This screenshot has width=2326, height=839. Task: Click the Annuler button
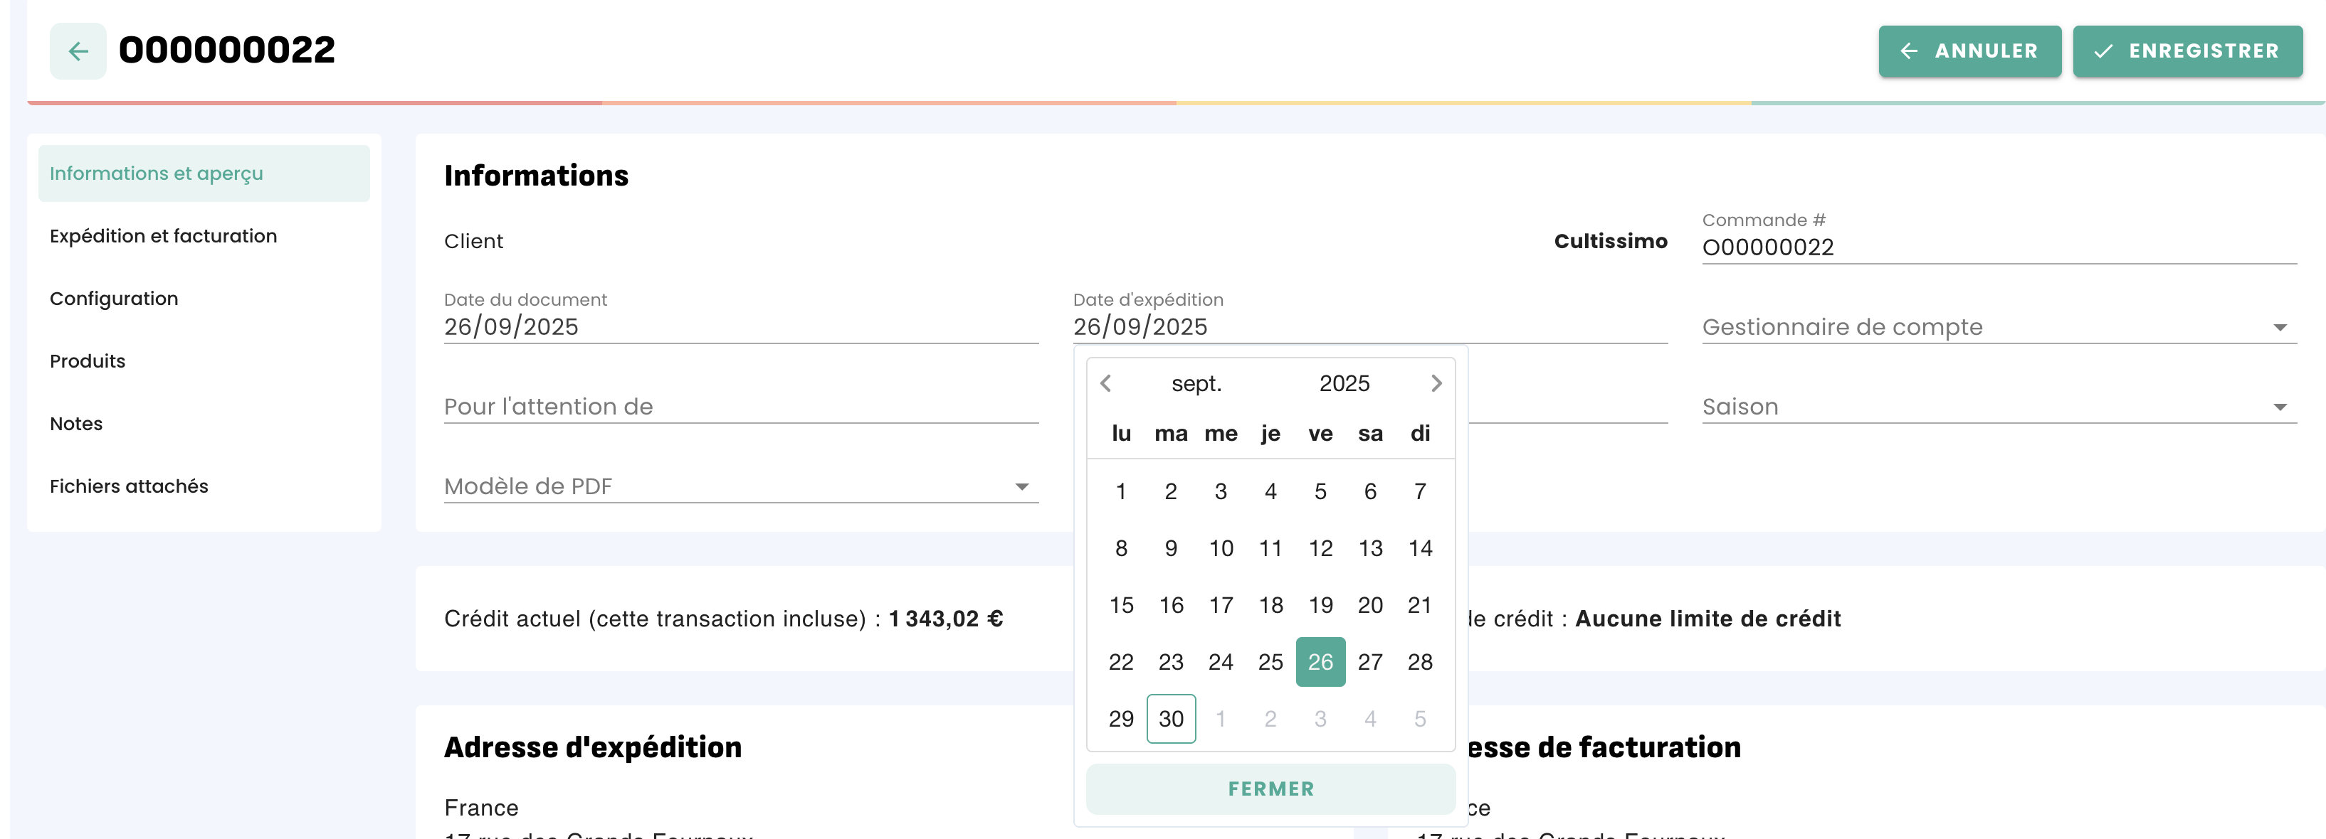(1969, 51)
